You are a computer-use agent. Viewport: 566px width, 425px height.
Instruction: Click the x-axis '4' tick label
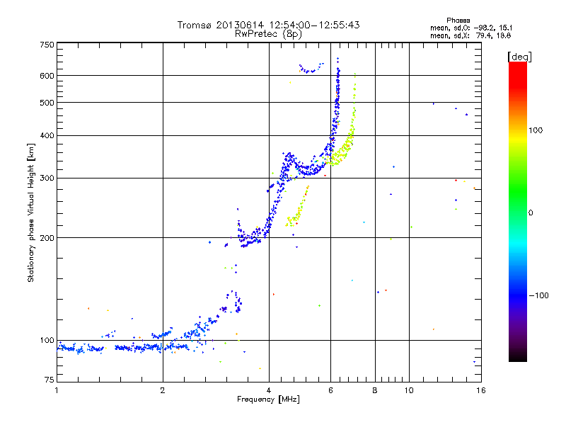tap(269, 390)
